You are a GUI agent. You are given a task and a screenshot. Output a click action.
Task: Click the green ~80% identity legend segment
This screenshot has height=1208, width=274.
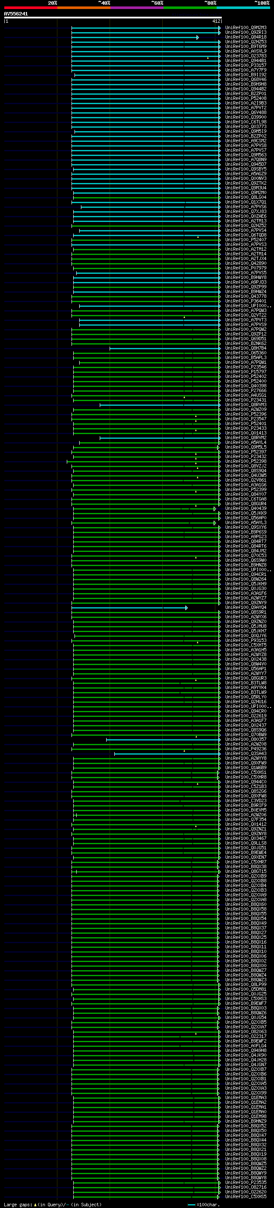(190, 8)
